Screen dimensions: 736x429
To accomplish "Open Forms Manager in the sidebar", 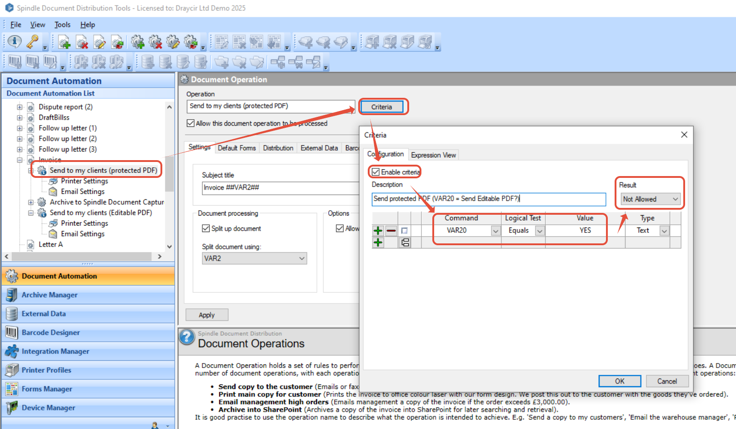I will click(x=88, y=389).
